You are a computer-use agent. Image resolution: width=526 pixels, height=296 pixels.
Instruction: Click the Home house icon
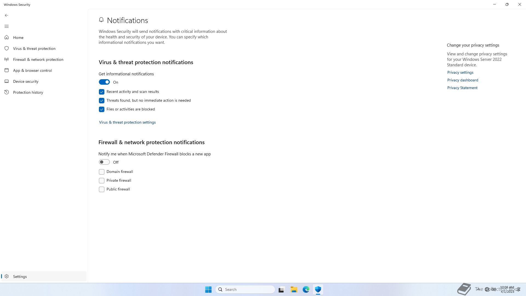click(x=7, y=37)
